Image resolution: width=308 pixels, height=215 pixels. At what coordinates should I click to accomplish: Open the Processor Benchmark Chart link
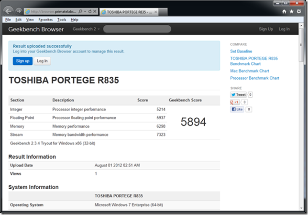254,78
